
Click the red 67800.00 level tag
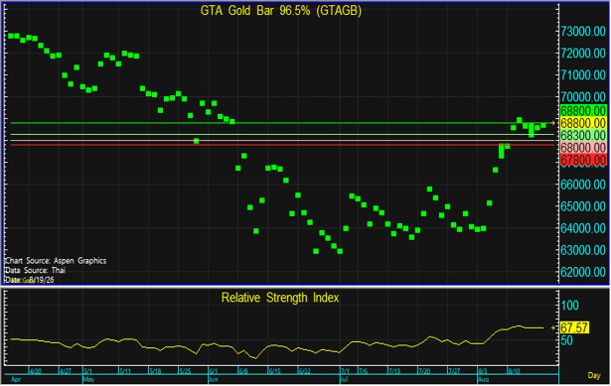tap(583, 160)
